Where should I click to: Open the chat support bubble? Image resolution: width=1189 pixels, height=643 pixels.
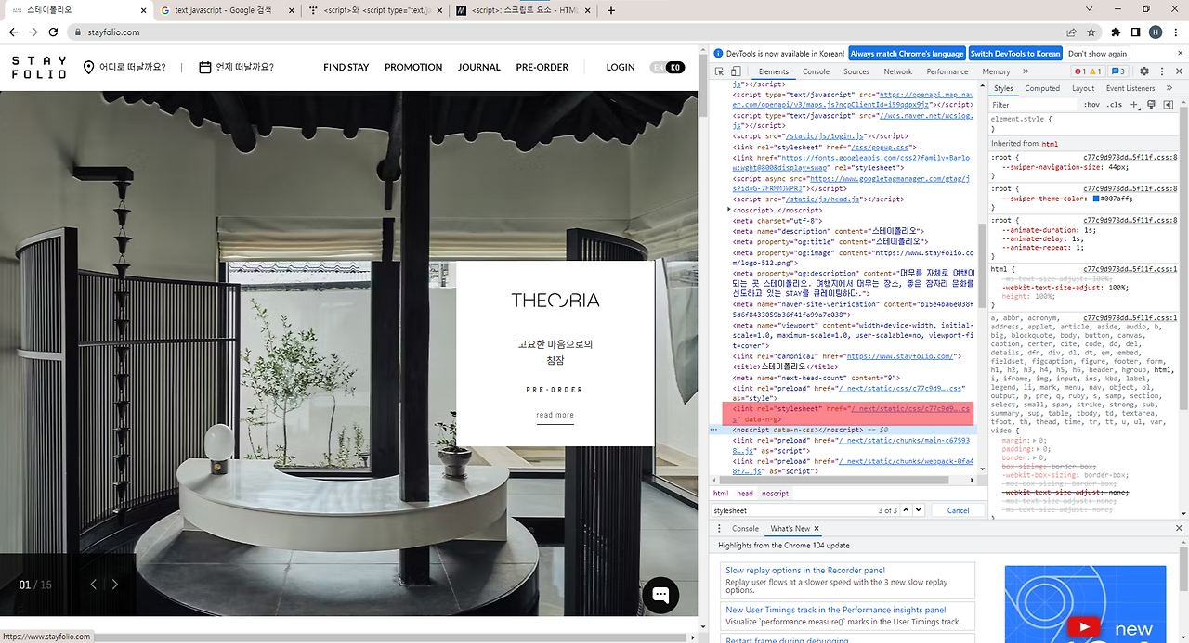tap(660, 596)
